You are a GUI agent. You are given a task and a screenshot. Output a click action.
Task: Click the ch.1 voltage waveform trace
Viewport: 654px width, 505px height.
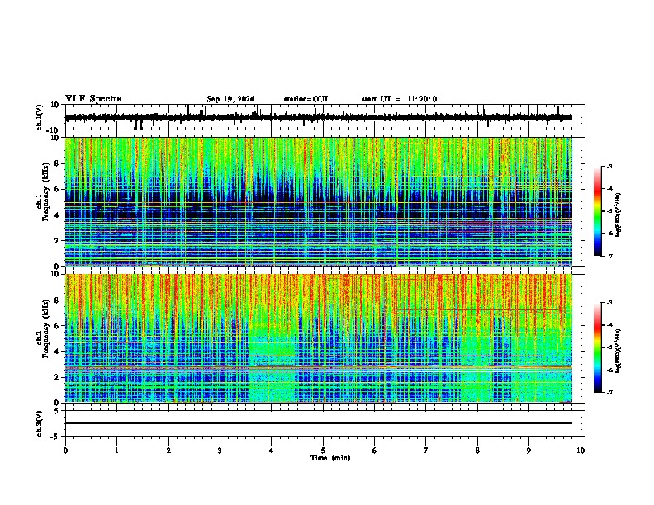tap(318, 117)
